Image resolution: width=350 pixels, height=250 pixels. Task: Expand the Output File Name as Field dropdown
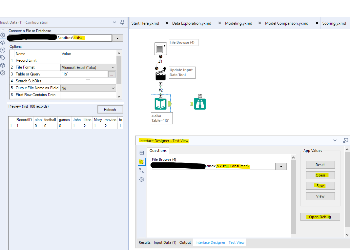pos(113,88)
